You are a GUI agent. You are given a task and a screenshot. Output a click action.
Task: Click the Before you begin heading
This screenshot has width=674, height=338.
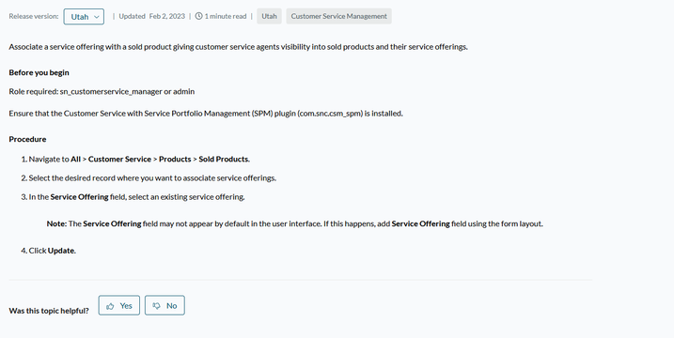coord(39,72)
